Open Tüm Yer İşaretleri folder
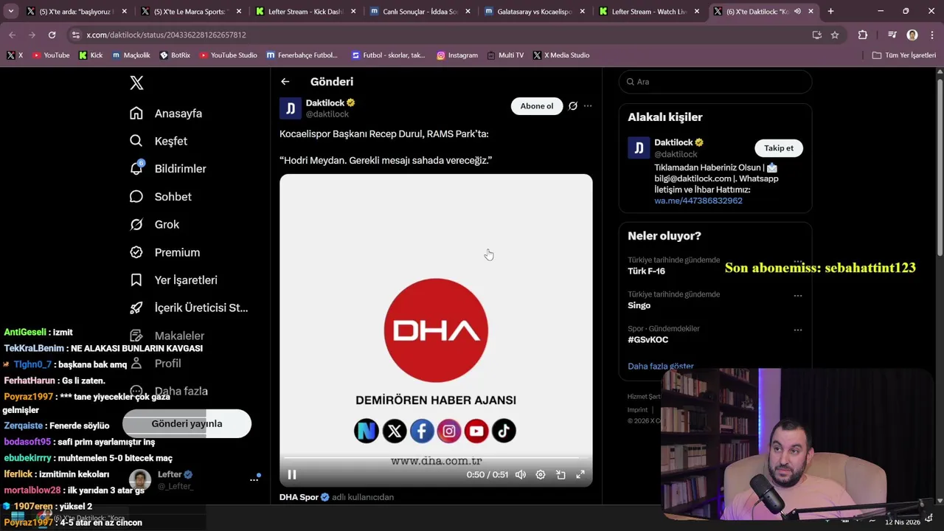The image size is (944, 531). tap(903, 55)
